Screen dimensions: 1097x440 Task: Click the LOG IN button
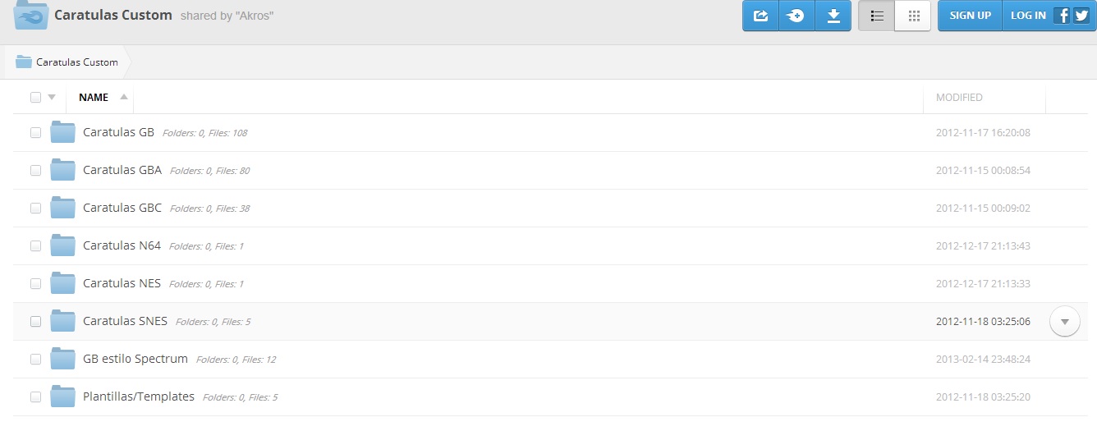(1028, 16)
